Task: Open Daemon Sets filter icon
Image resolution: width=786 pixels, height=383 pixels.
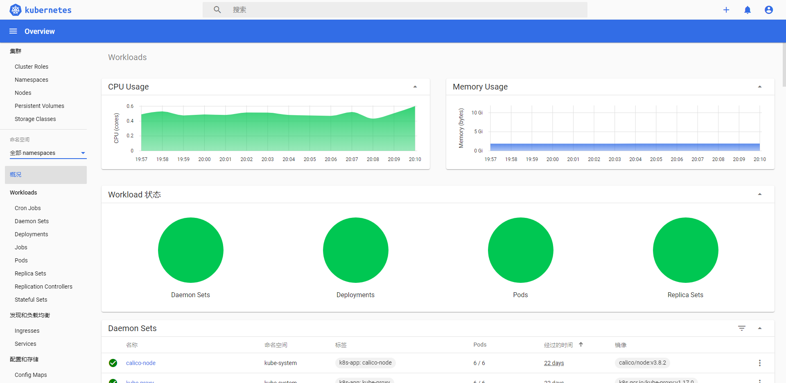Action: pyautogui.click(x=742, y=328)
